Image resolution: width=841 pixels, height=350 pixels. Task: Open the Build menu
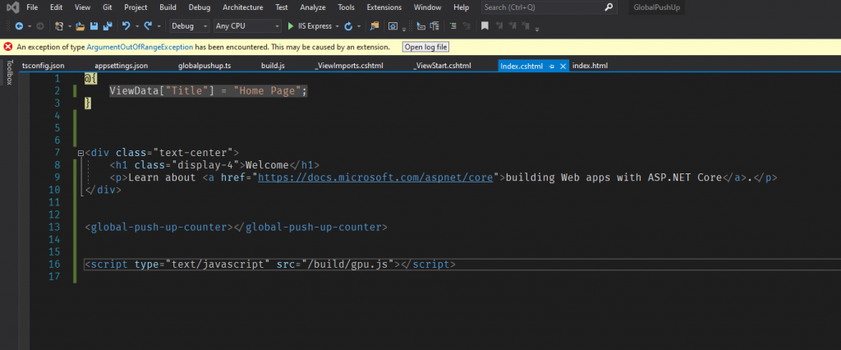click(x=168, y=7)
